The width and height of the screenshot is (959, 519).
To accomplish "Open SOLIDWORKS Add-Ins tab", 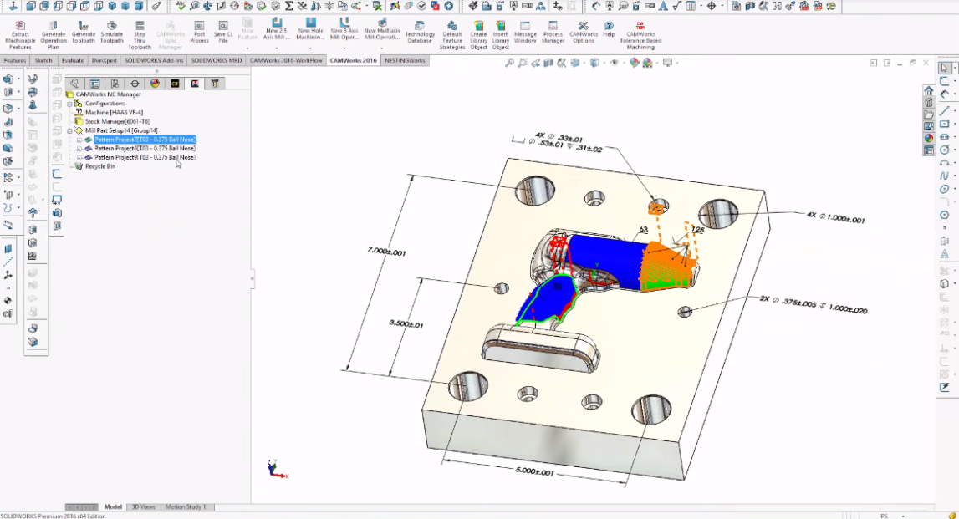I will [154, 60].
